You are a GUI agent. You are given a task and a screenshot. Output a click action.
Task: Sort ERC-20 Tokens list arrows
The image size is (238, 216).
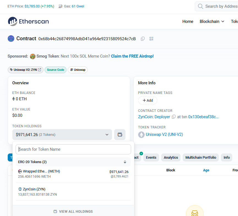pyautogui.click(x=125, y=162)
